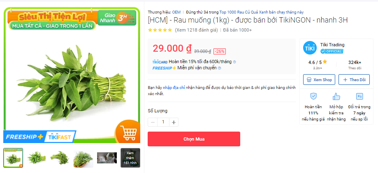View the 1218 đánh giá reviews link
Screen dimensions: 378x173
[x=196, y=30]
